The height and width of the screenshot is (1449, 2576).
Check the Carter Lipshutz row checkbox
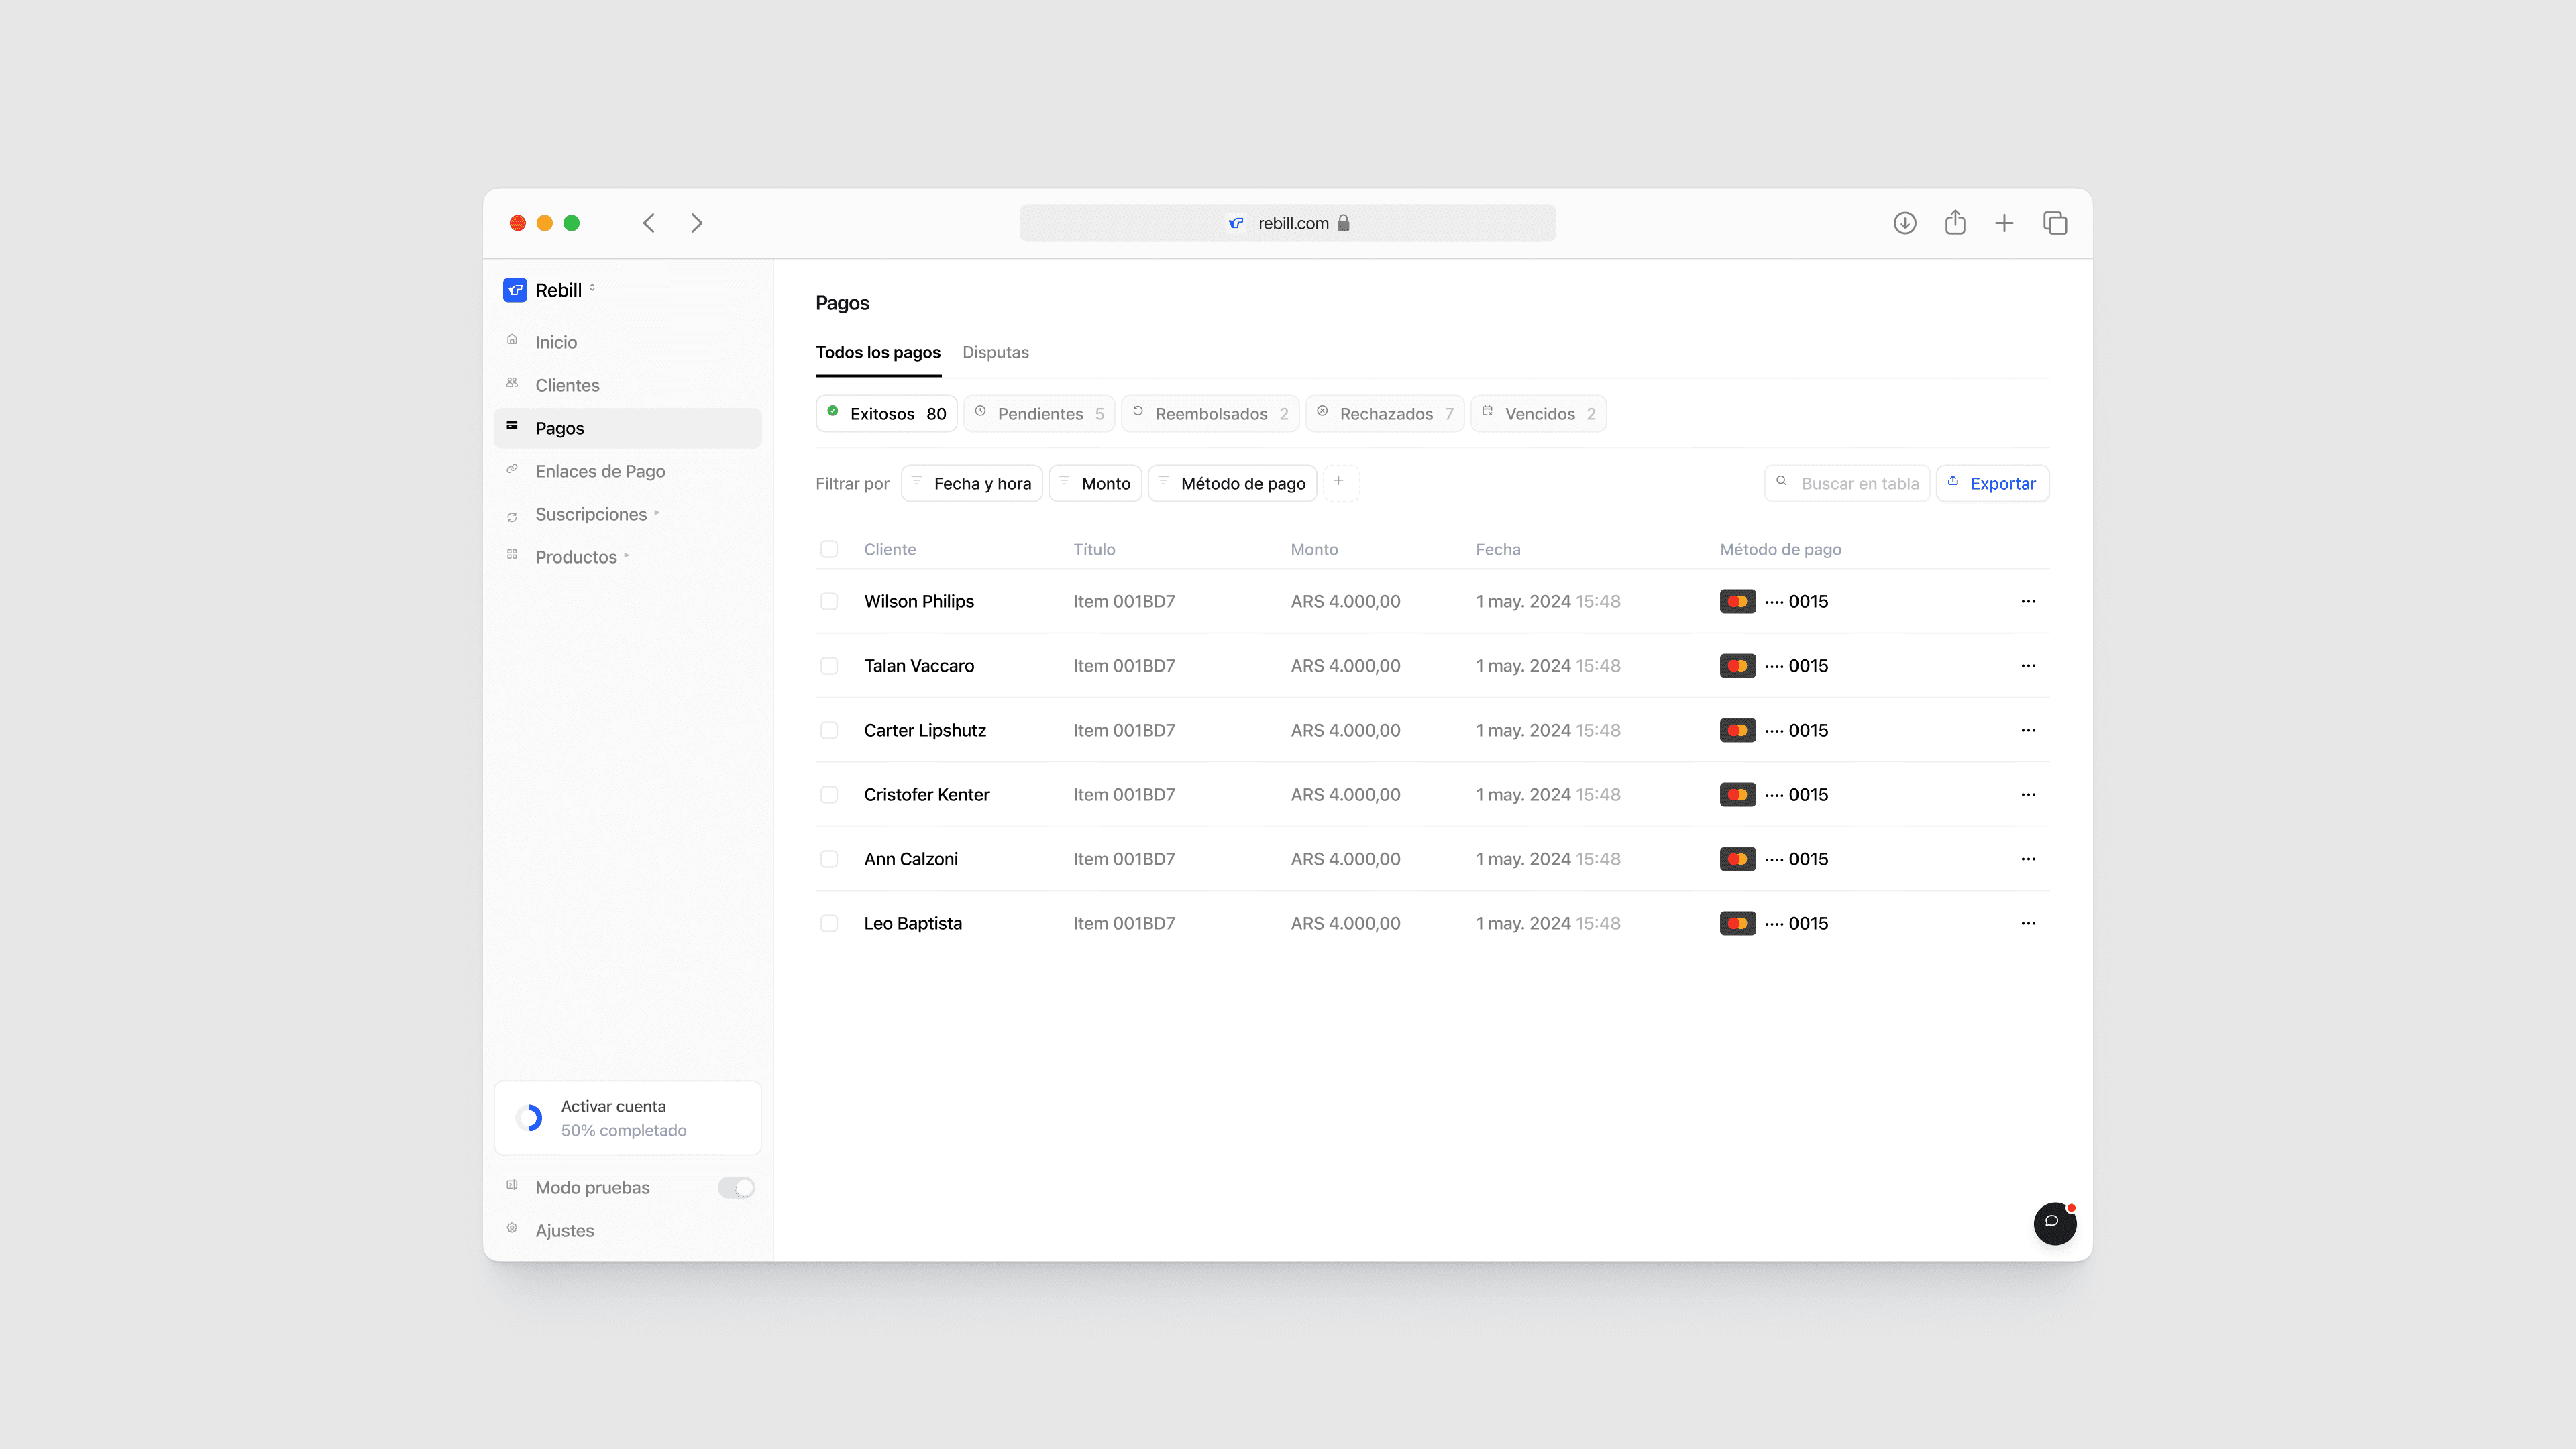pos(829,730)
